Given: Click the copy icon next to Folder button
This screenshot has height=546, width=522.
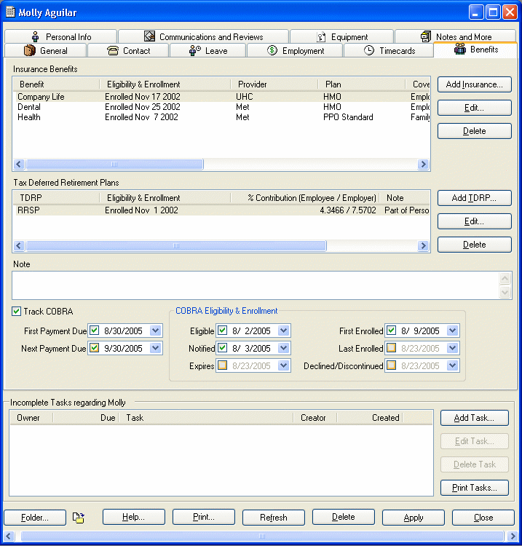Looking at the screenshot, I should click(79, 518).
